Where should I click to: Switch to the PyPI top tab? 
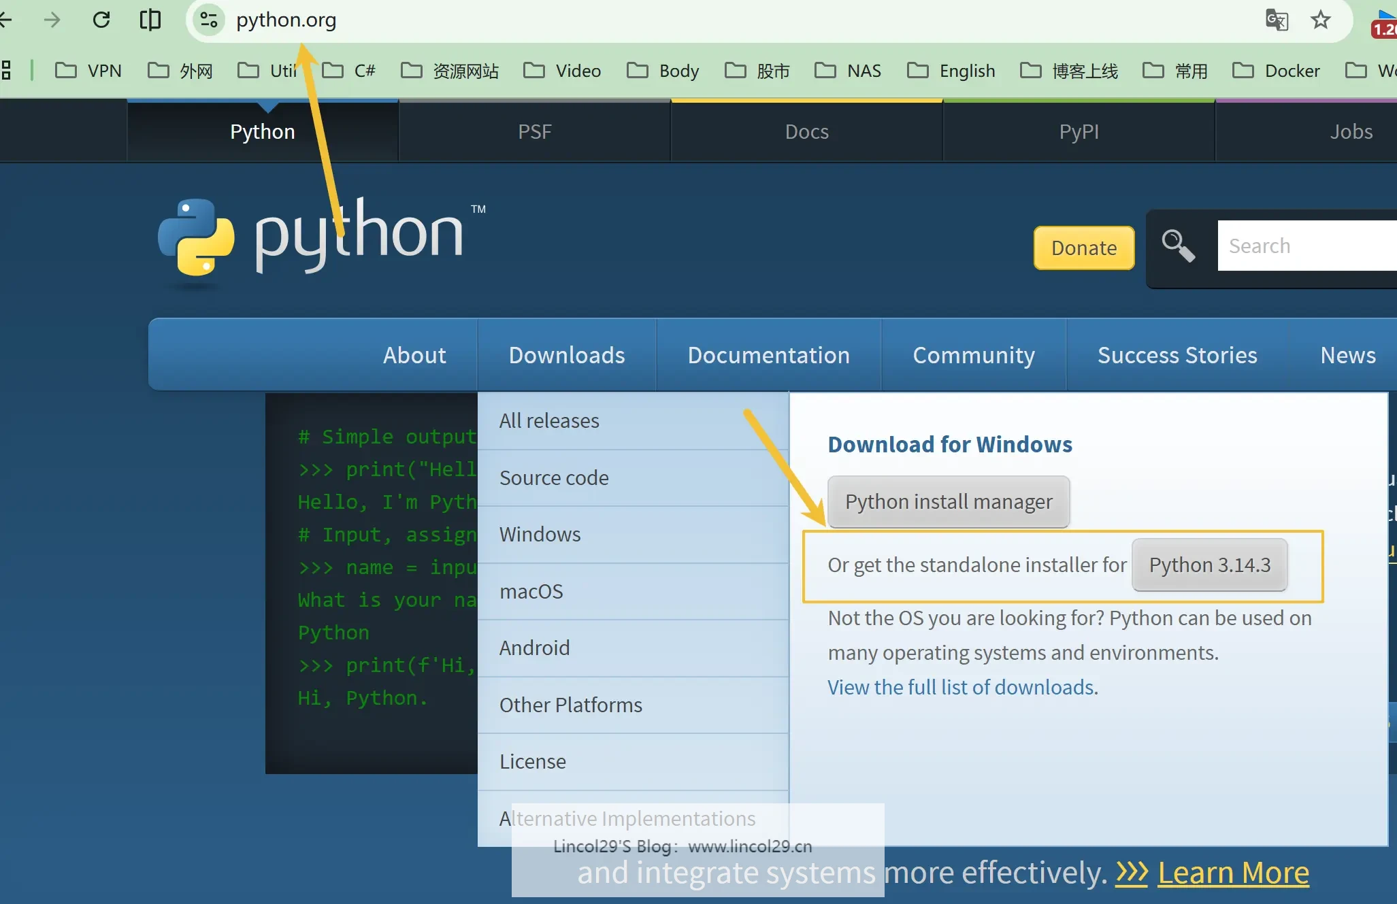(x=1079, y=131)
